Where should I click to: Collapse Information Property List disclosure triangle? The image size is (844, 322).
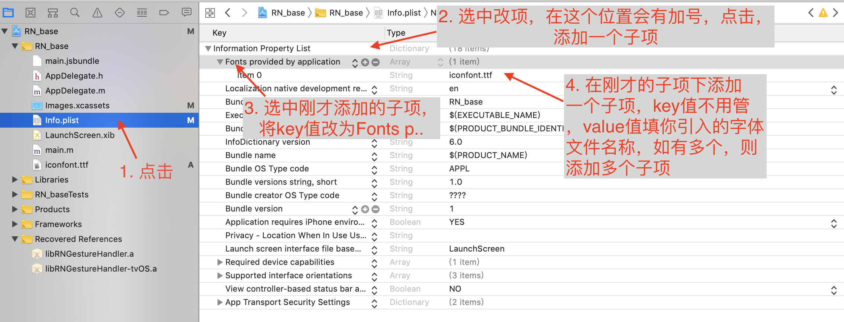click(x=208, y=49)
